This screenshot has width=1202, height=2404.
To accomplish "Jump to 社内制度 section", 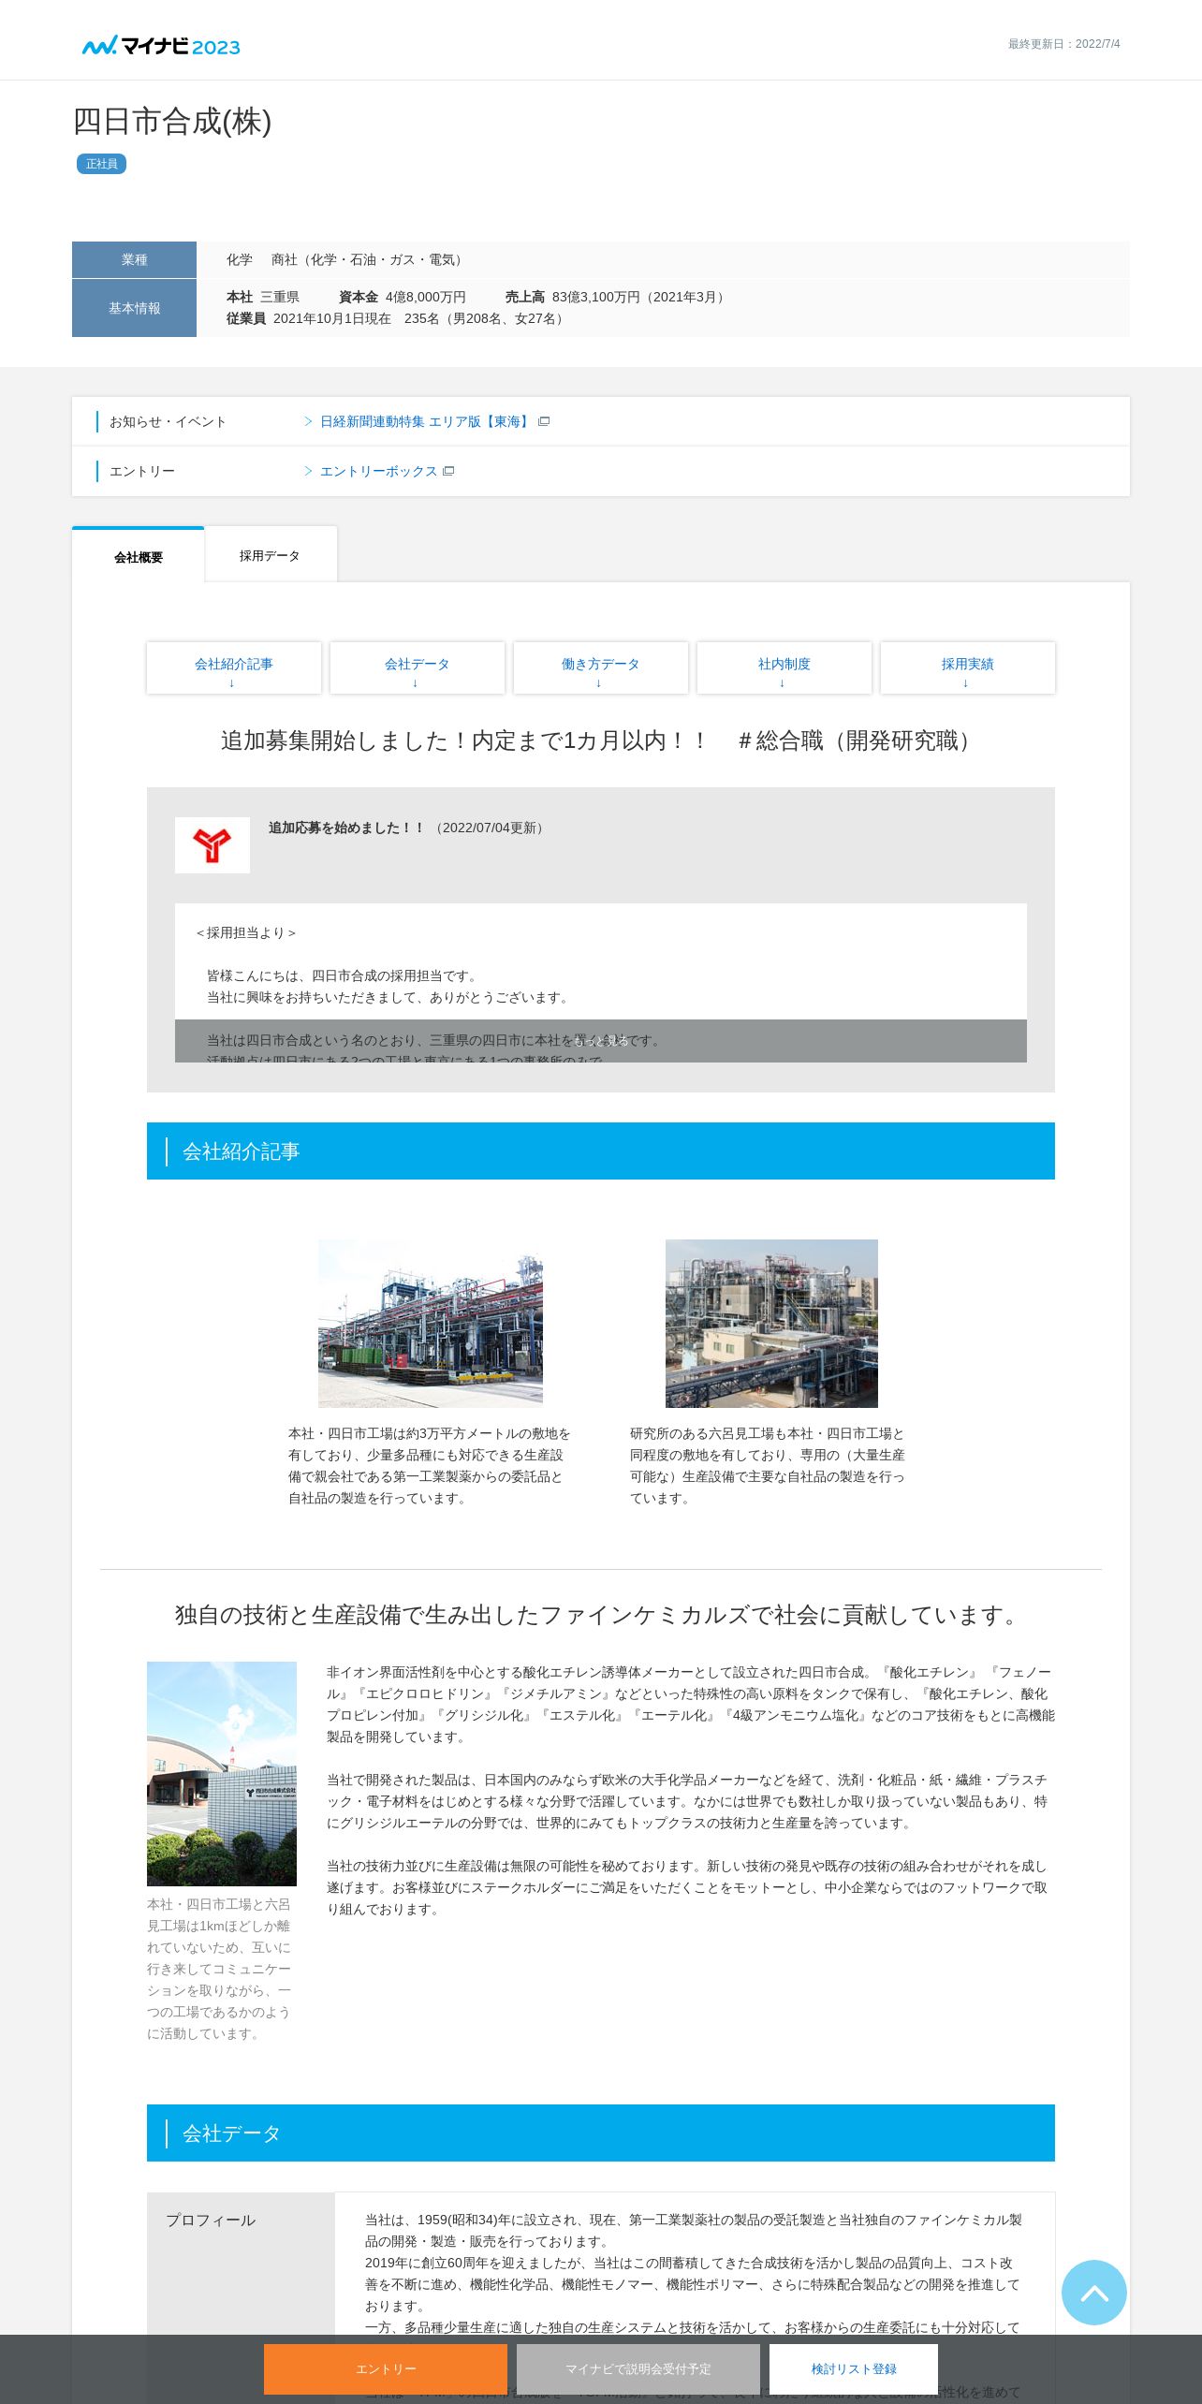I will [784, 667].
